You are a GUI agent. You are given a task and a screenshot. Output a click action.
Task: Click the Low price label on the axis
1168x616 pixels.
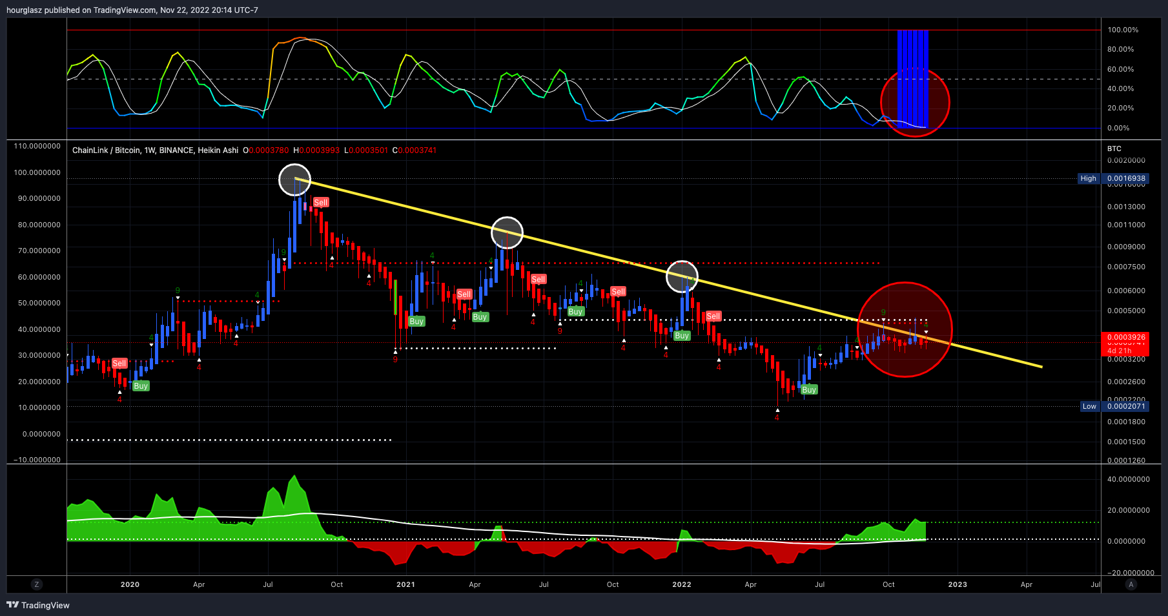click(1089, 406)
